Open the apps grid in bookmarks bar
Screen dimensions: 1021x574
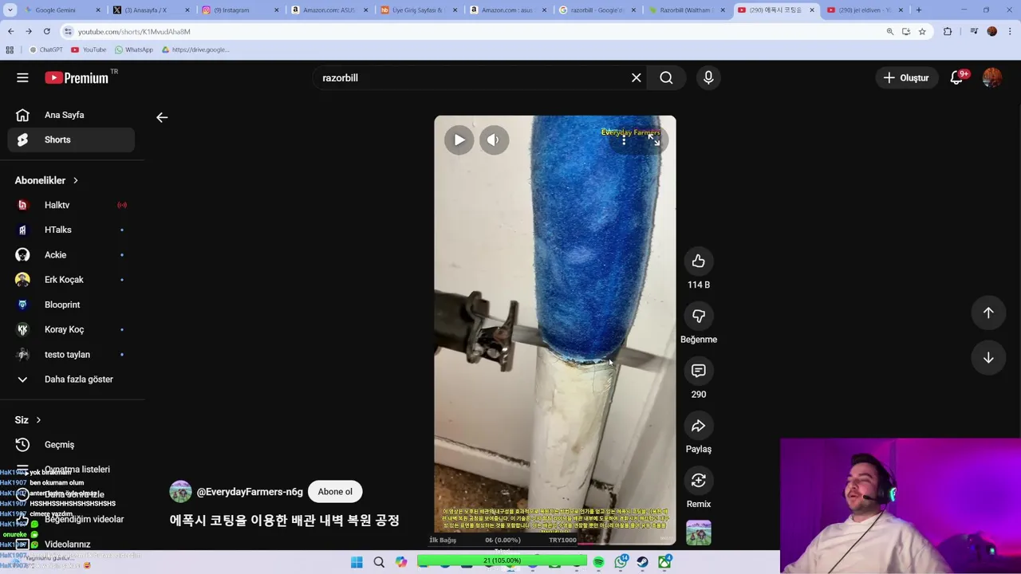tap(10, 49)
